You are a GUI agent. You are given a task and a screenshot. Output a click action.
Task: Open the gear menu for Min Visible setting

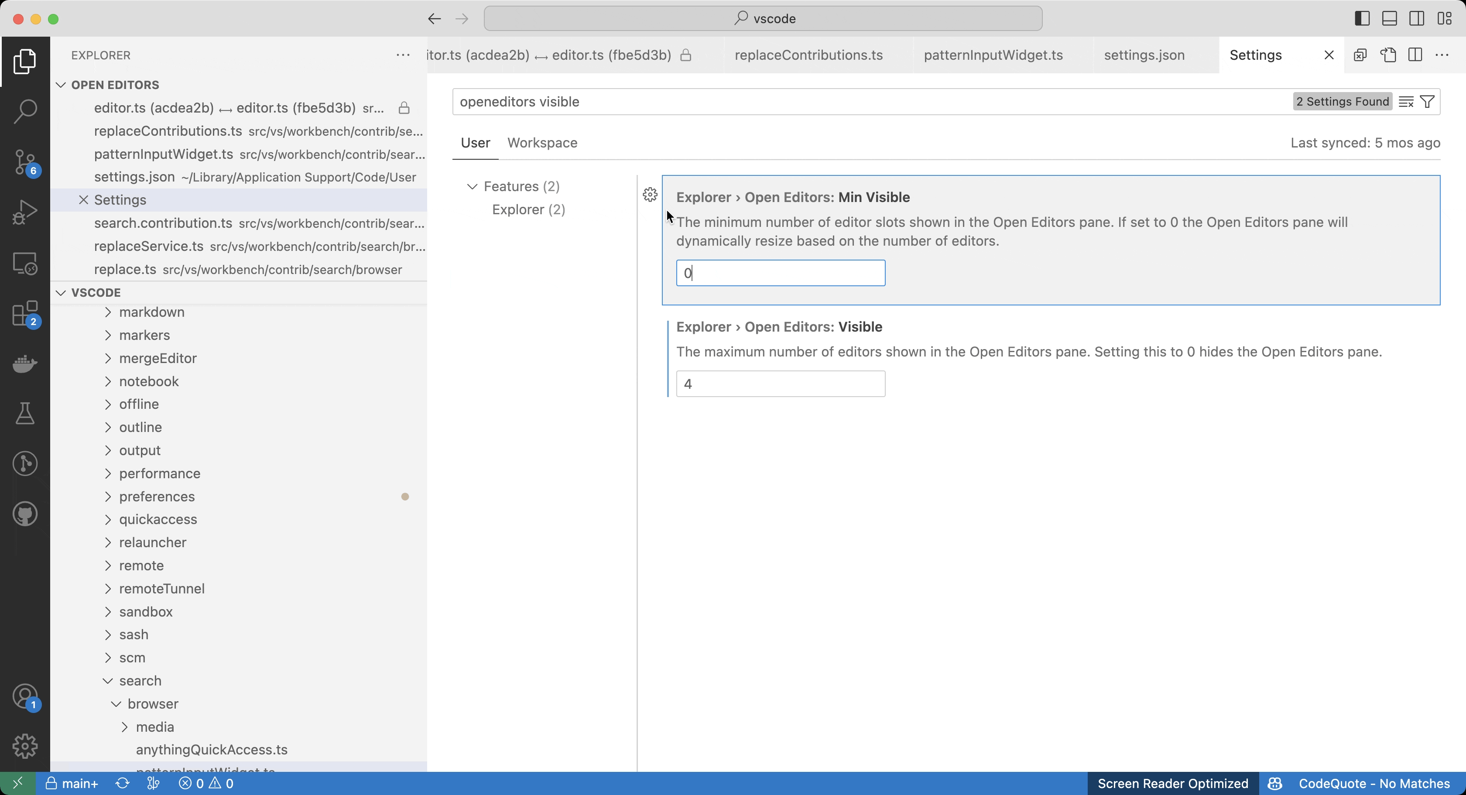click(650, 194)
